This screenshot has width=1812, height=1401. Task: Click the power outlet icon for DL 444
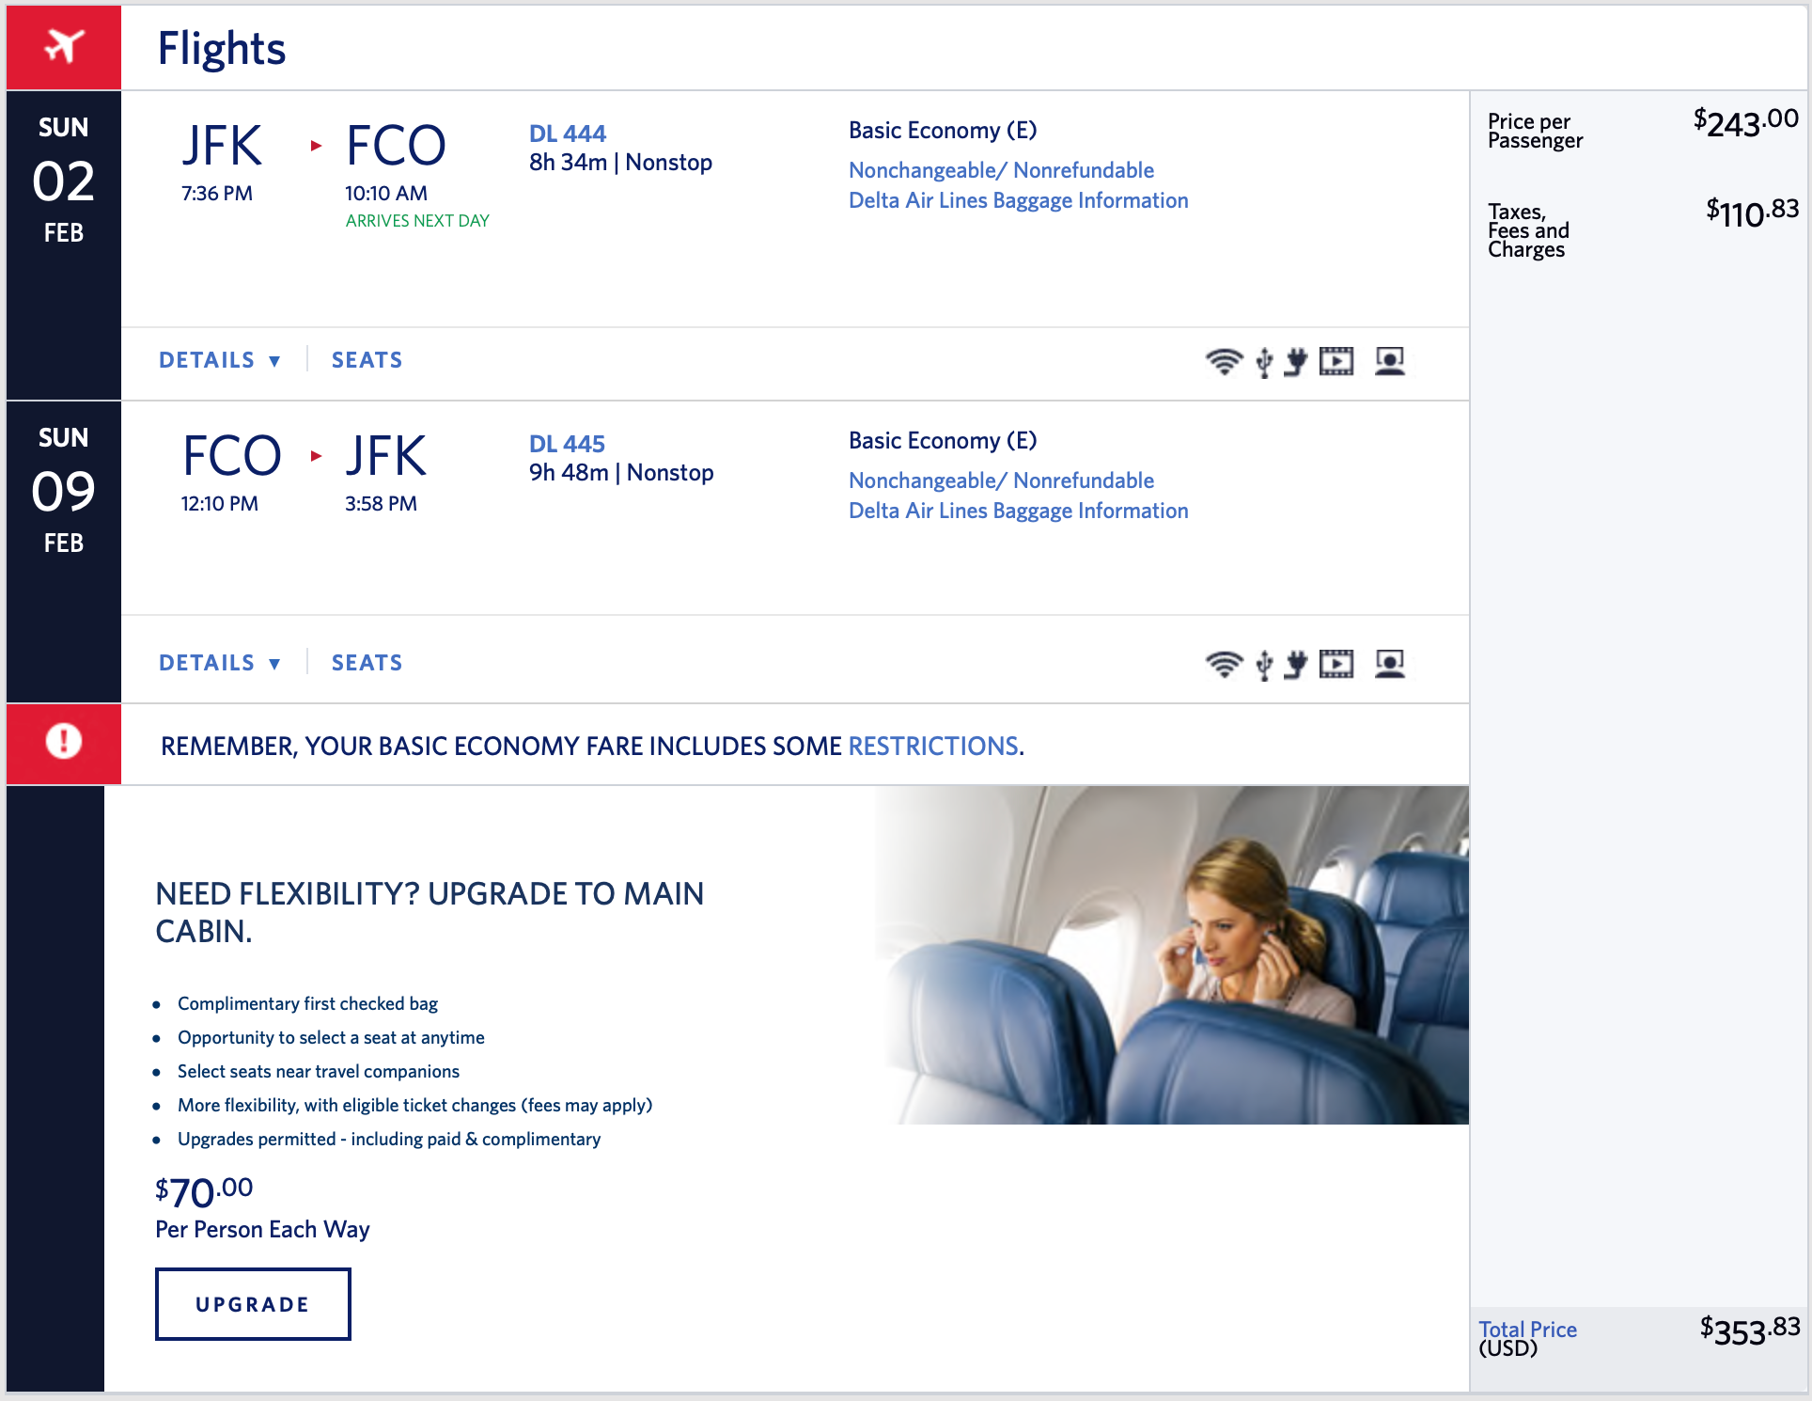click(x=1296, y=361)
